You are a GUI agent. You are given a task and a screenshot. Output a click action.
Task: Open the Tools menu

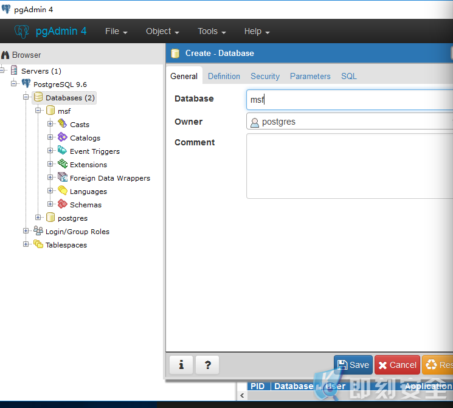click(212, 31)
